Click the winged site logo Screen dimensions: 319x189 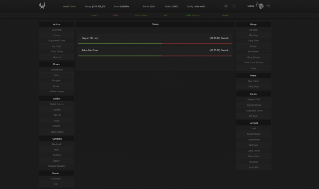tap(42, 6)
